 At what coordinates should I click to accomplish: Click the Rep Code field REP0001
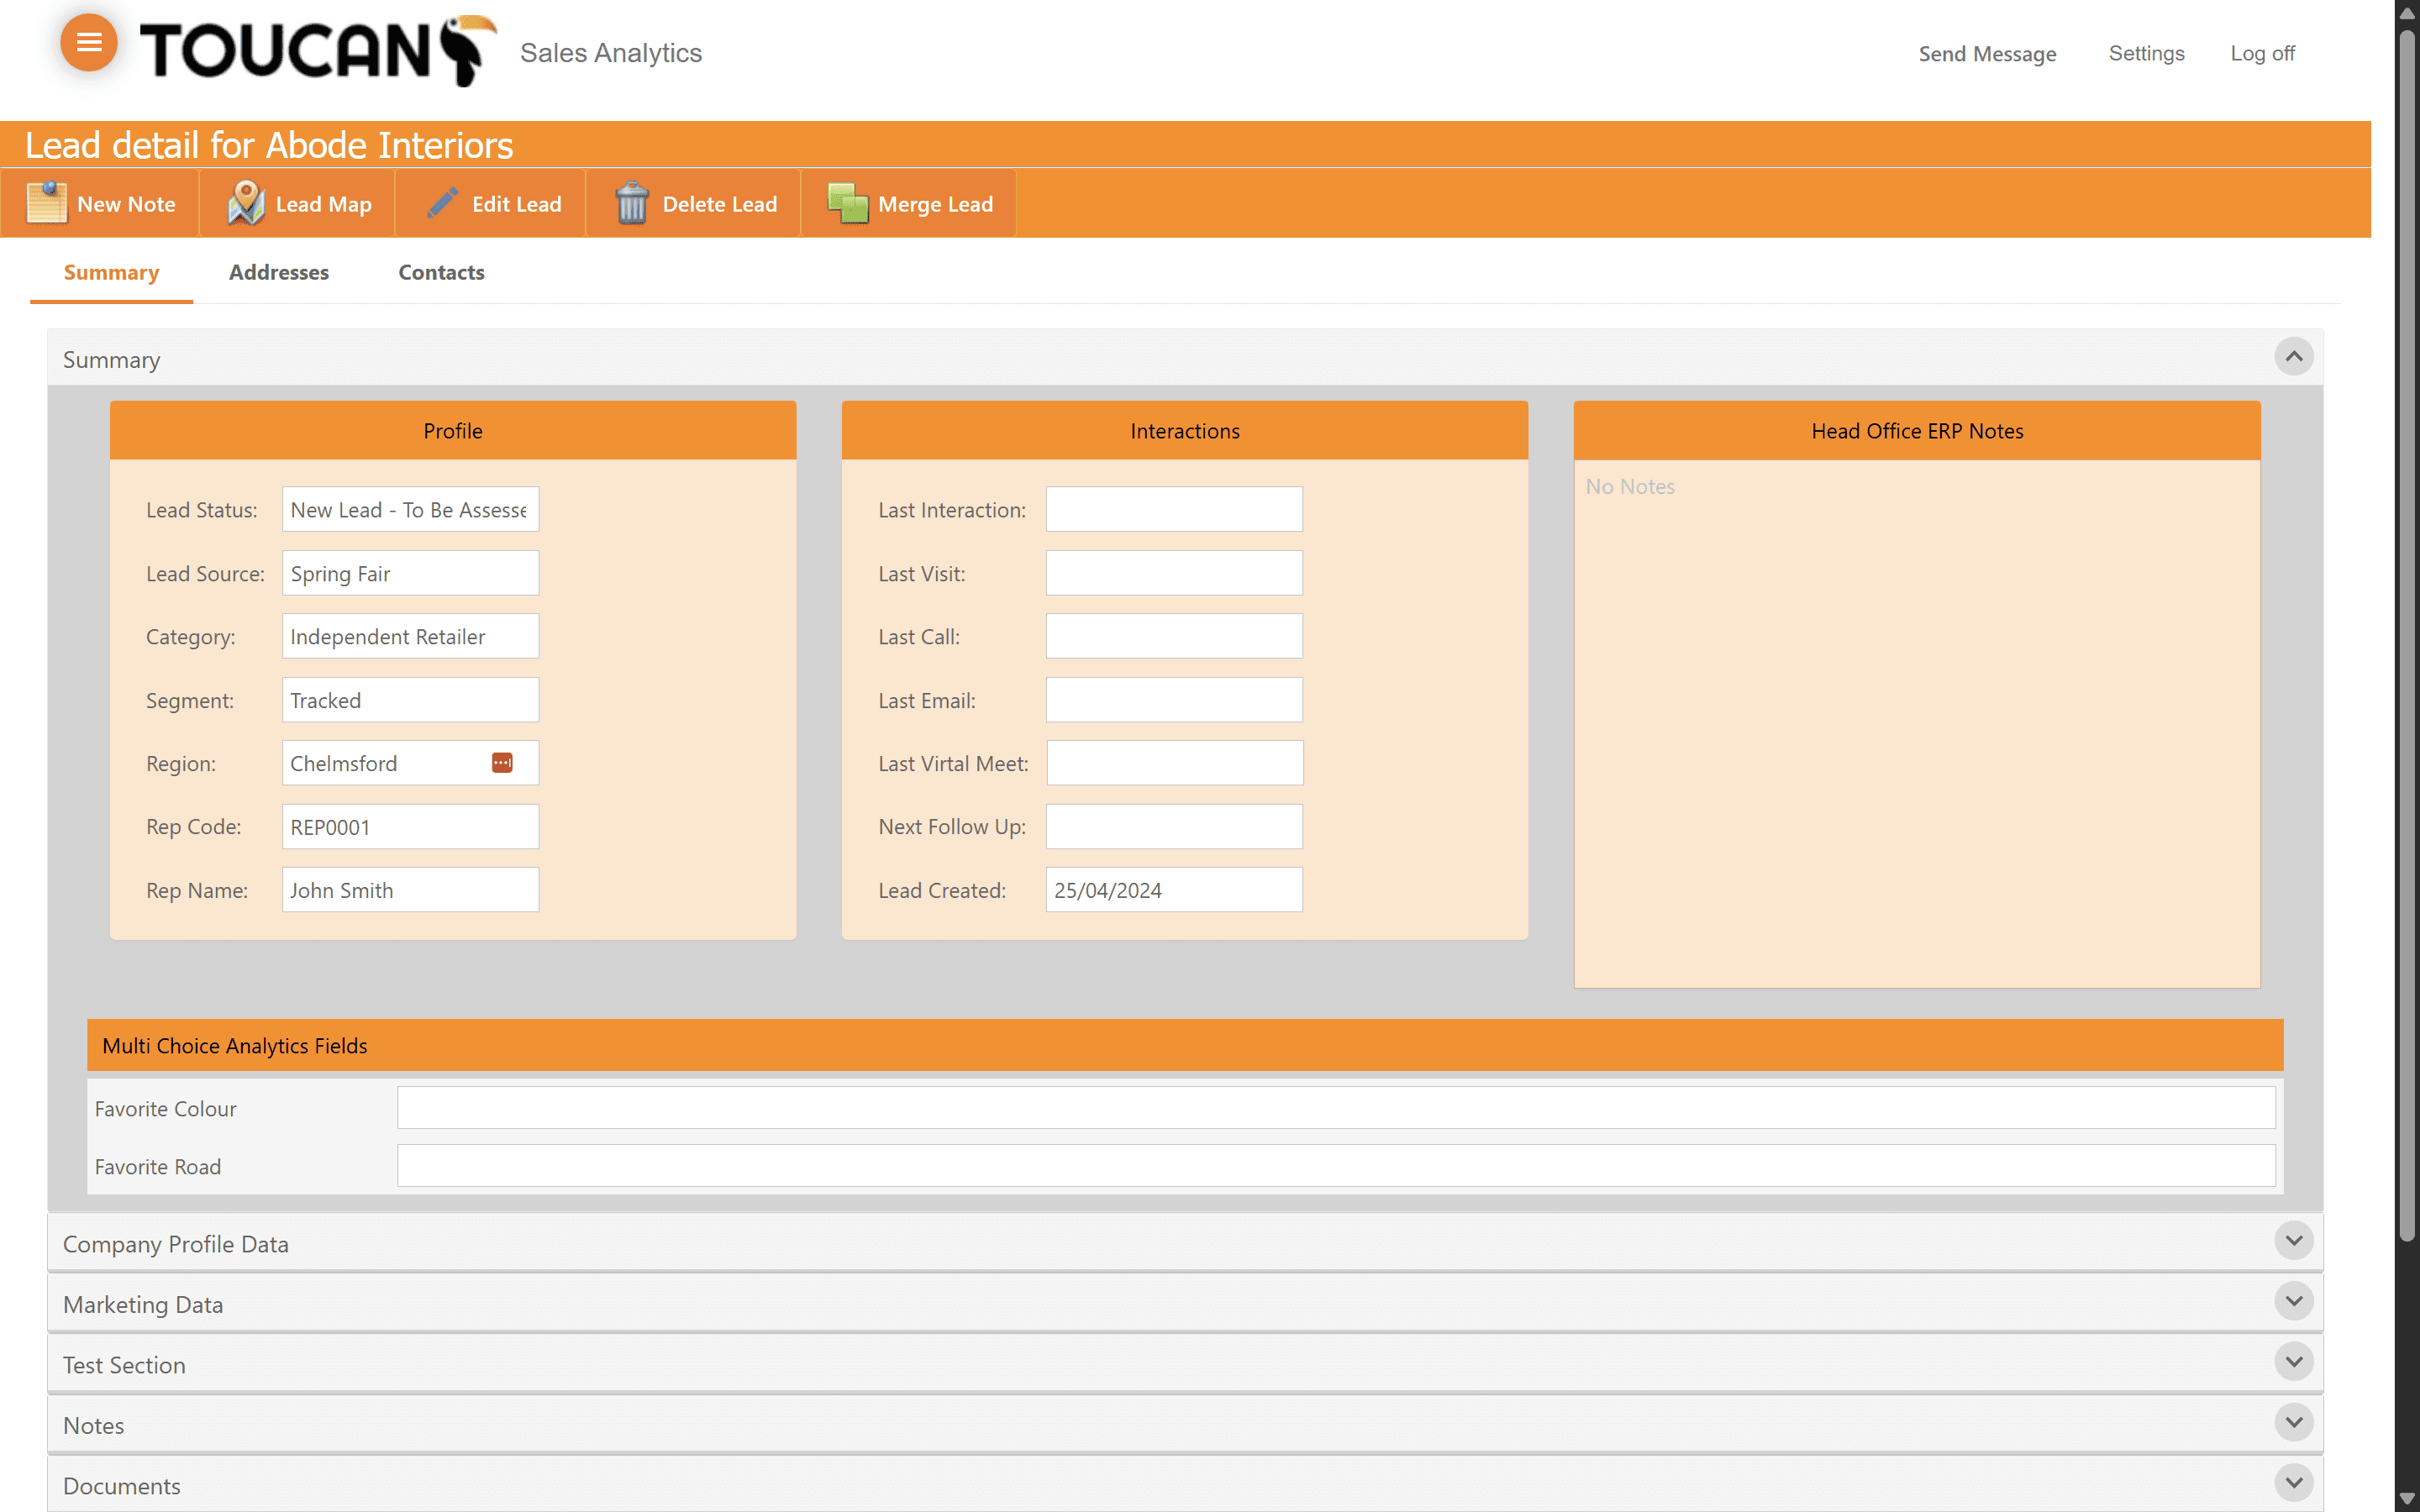(410, 827)
